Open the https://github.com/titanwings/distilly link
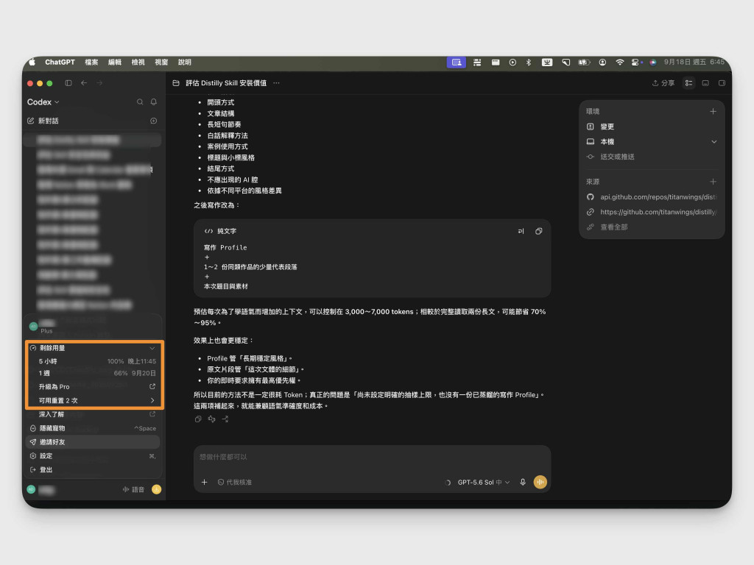Viewport: 754px width, 565px height. click(652, 212)
